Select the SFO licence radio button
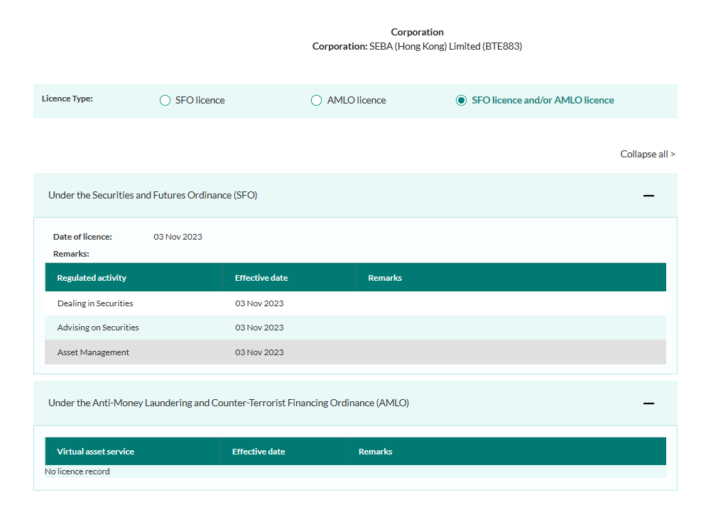The image size is (723, 514). (x=165, y=101)
